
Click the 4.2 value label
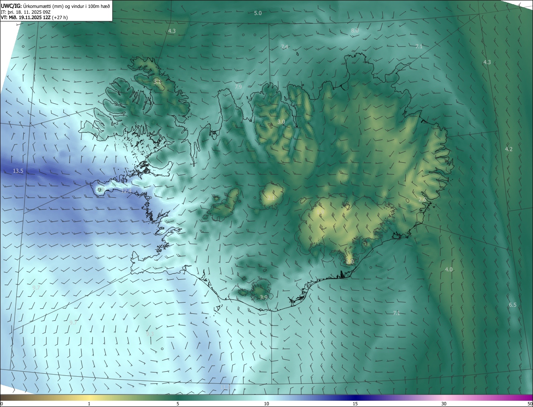pyautogui.click(x=509, y=149)
